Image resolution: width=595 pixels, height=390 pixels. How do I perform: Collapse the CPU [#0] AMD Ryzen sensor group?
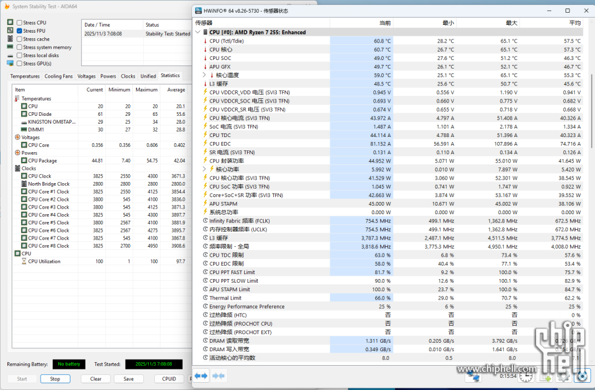[x=197, y=32]
